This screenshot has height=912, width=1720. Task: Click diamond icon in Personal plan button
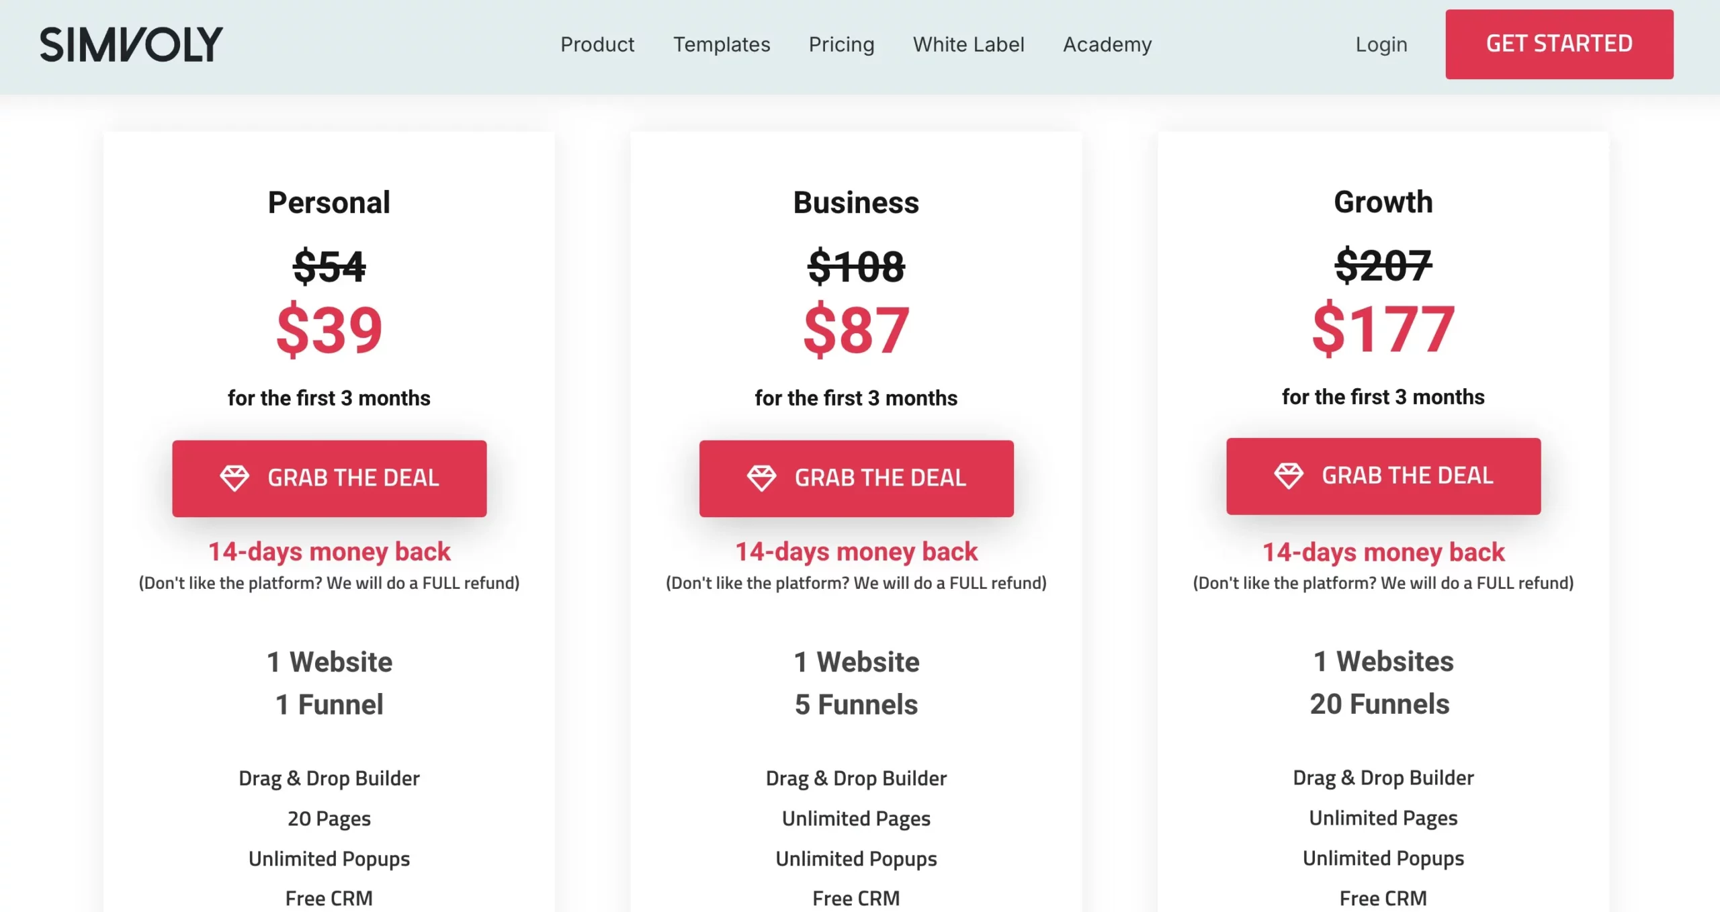(x=234, y=478)
